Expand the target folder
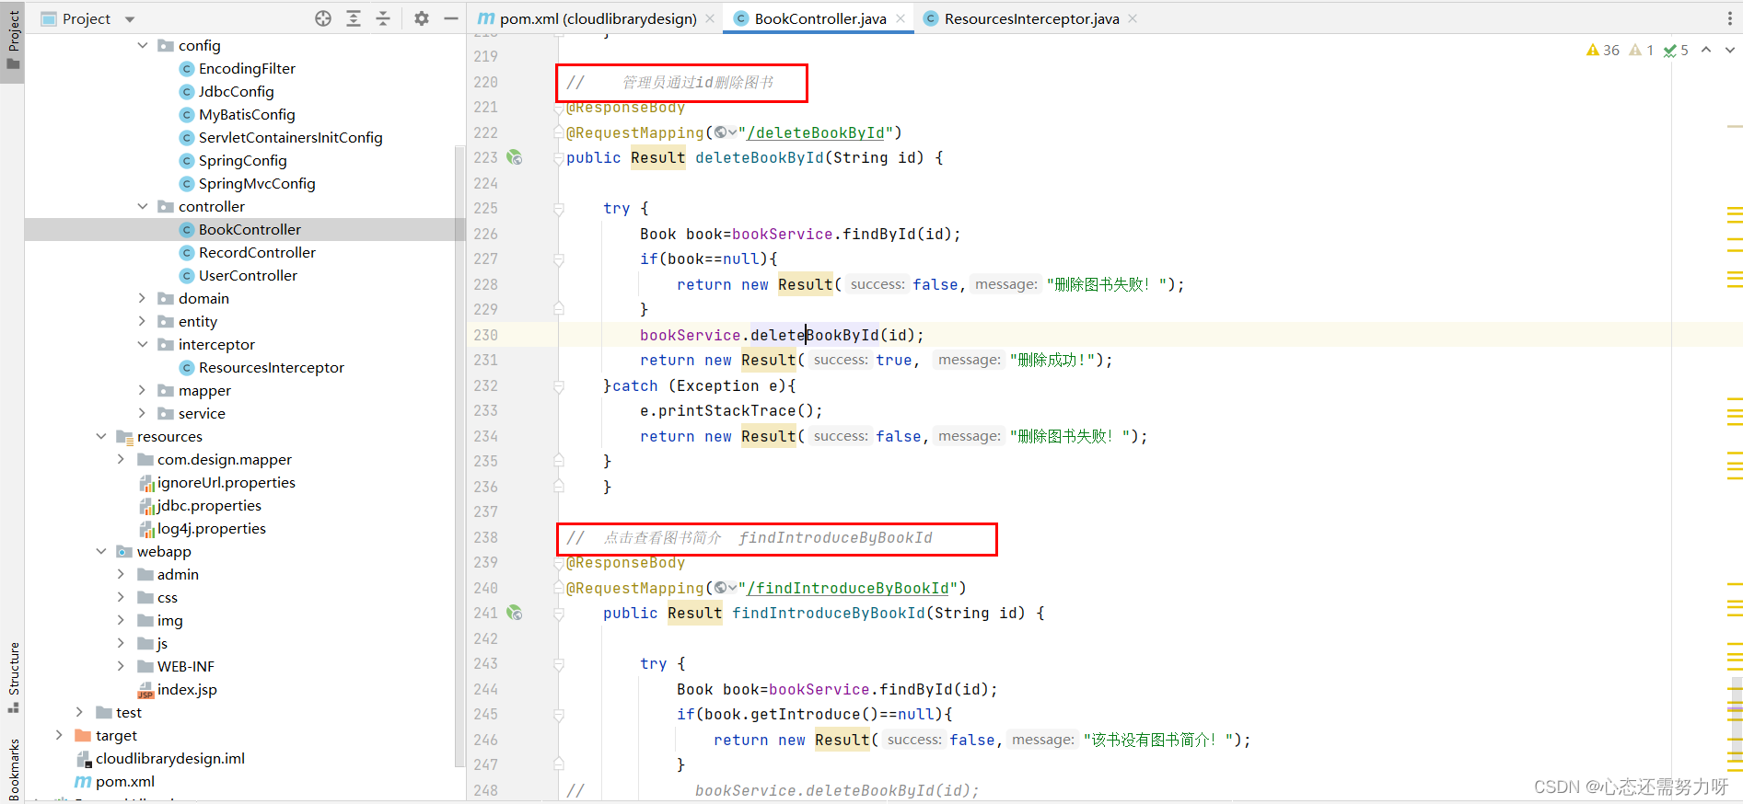Screen dimensions: 1743x804 click(x=59, y=735)
